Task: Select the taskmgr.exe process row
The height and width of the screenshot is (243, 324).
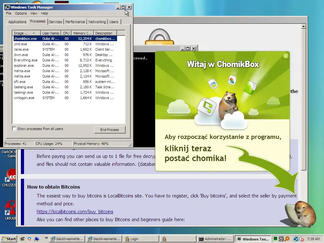Action: coord(65,92)
